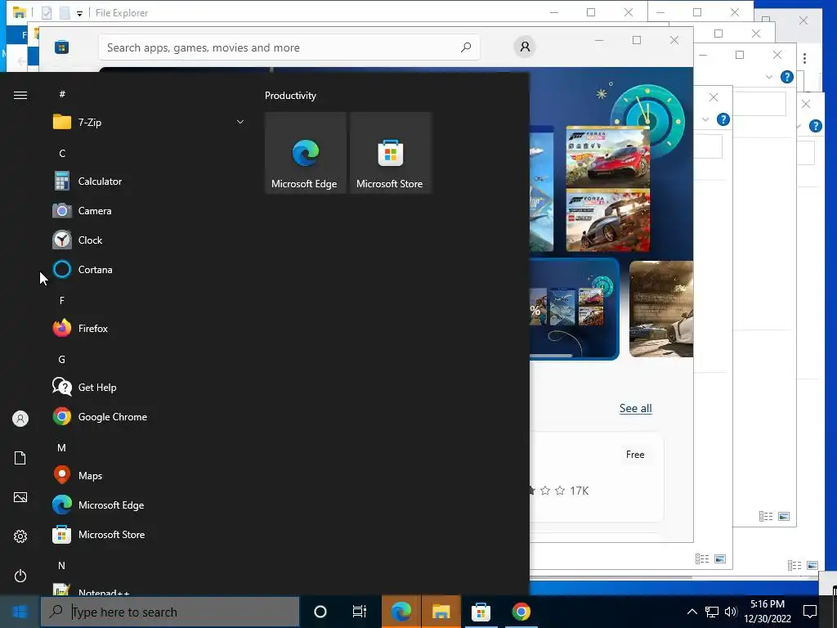
Task: Launch Calculator from the app list
Action: pos(149,182)
